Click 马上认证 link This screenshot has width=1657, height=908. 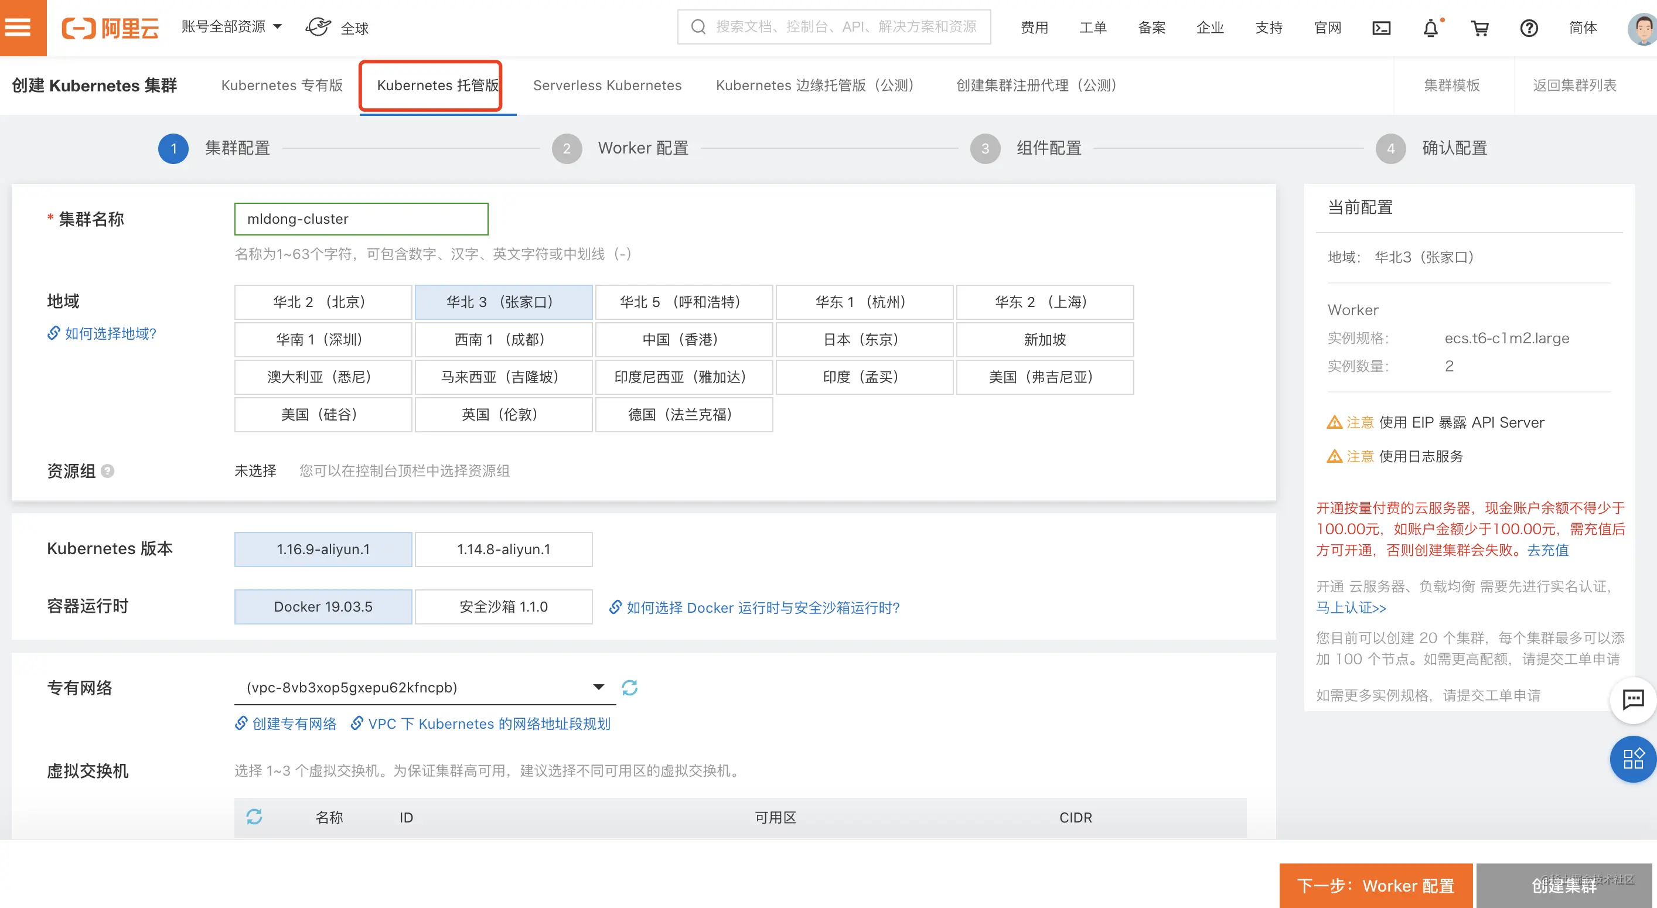point(1352,607)
